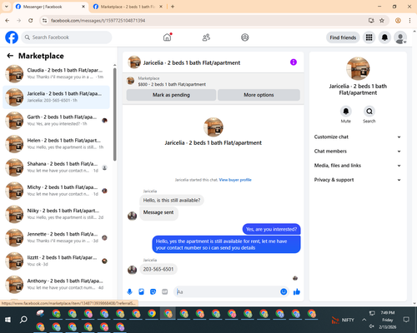Open Claudia's conversation in the list

[x=56, y=73]
